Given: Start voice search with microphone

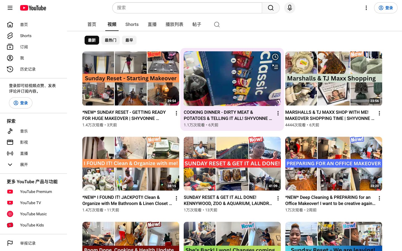Looking at the screenshot, I should click(x=290, y=8).
